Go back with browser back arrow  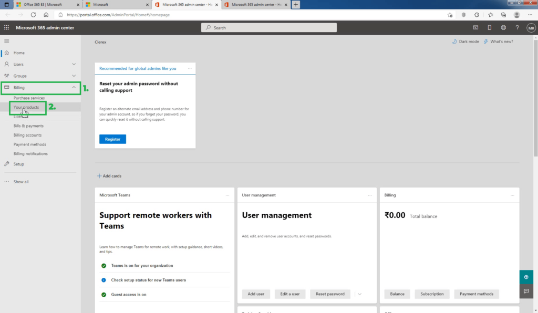tap(8, 15)
